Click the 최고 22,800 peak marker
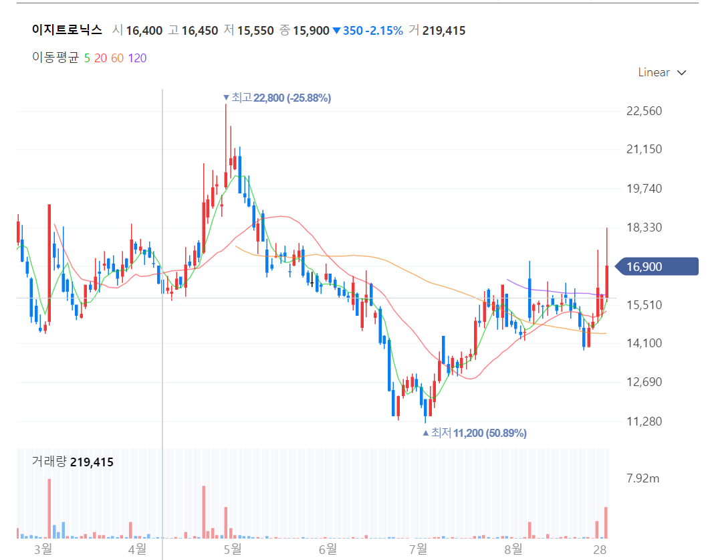The width and height of the screenshot is (708, 560). pyautogui.click(x=277, y=98)
